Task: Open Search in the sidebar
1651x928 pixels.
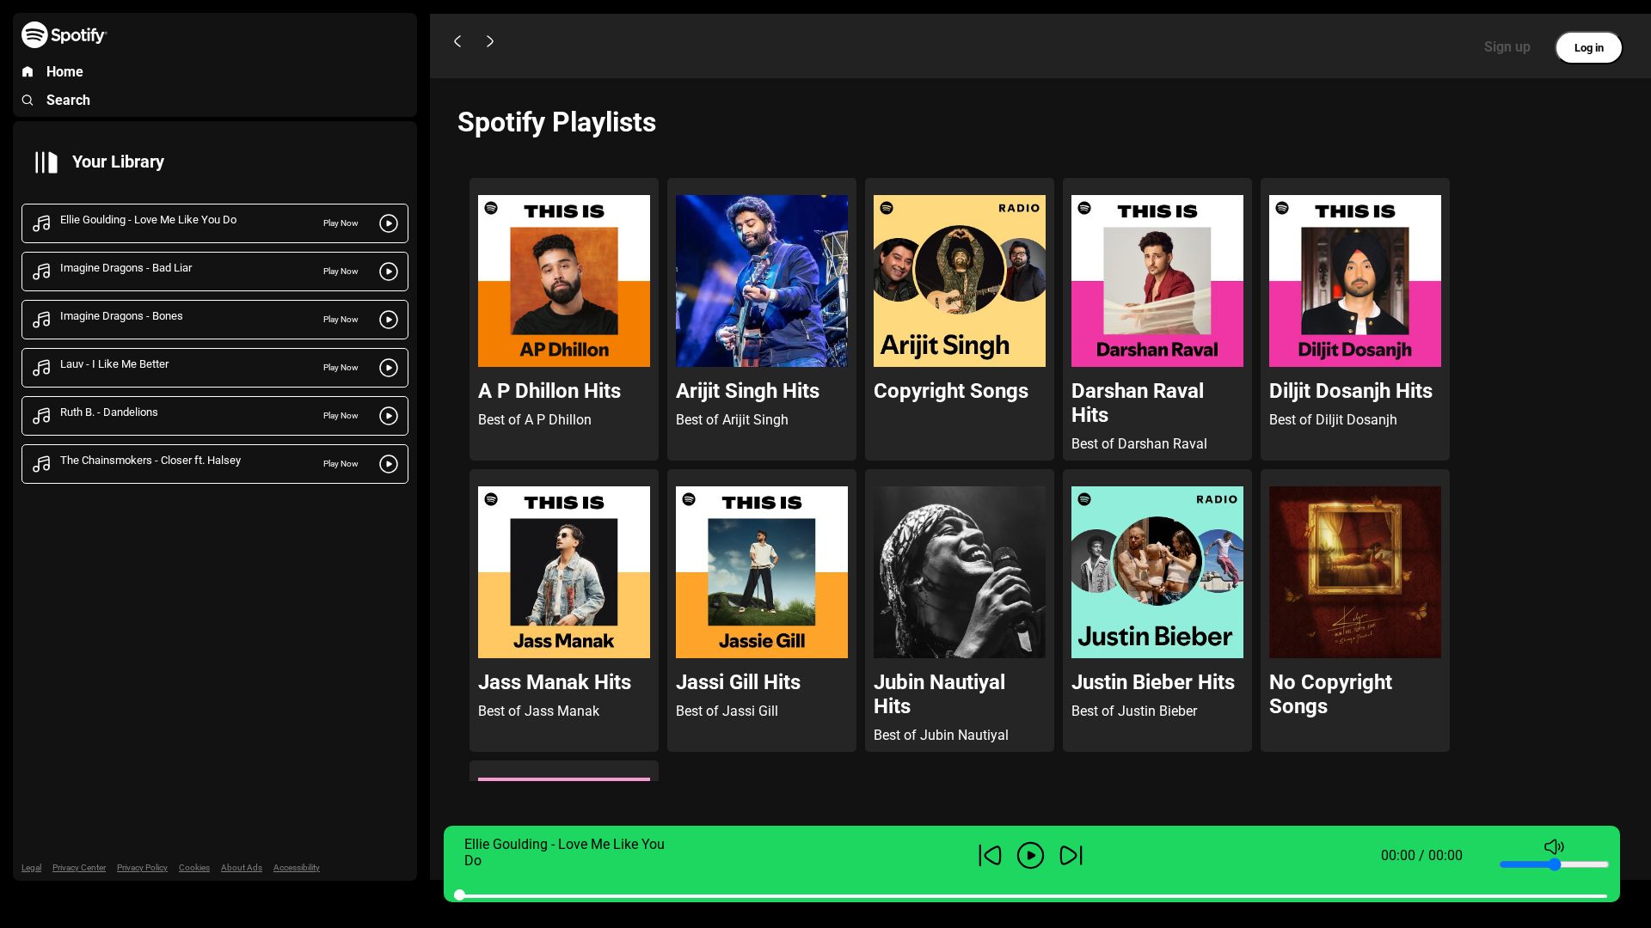Action: pos(68,101)
